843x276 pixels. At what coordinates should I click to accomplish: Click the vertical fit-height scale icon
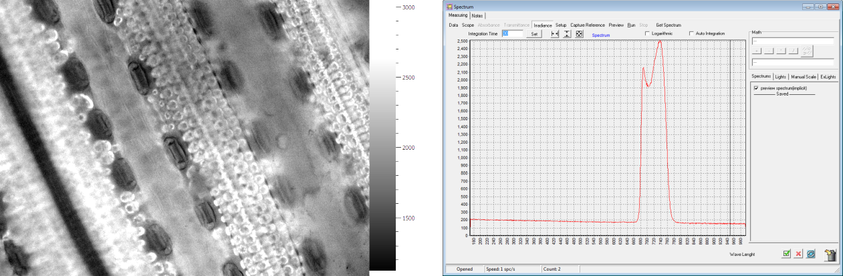coord(567,33)
